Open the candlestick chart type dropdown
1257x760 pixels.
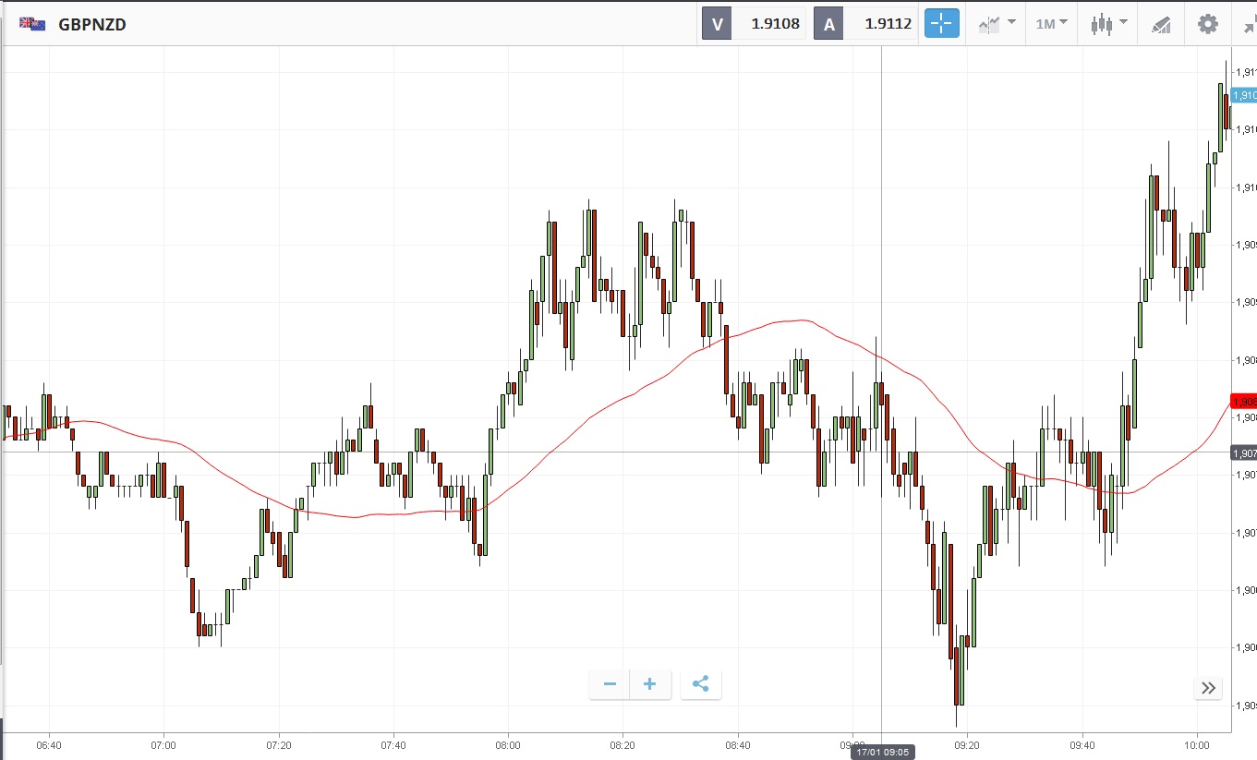pyautogui.click(x=1108, y=24)
